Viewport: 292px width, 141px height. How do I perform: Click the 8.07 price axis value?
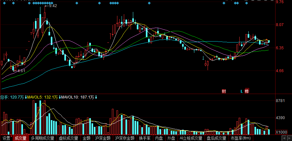[280, 25]
